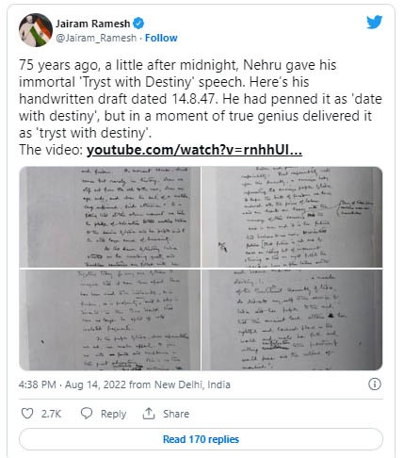Open the bottom-left handwritten draft image

tap(109, 319)
